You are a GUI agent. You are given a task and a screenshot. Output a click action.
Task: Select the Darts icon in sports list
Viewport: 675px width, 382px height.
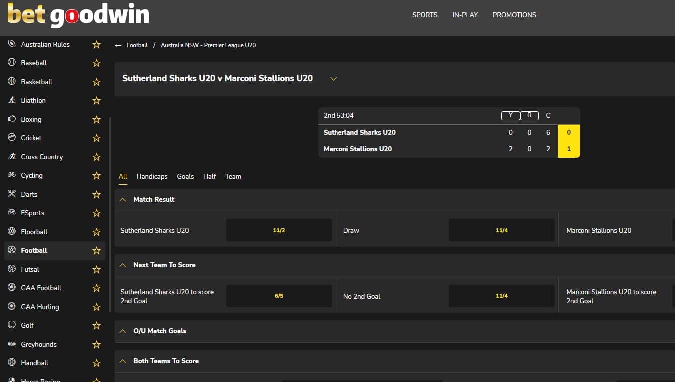(12, 194)
